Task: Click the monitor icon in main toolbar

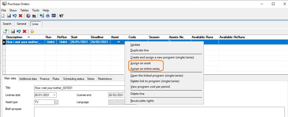Action: pyautogui.click(x=54, y=16)
